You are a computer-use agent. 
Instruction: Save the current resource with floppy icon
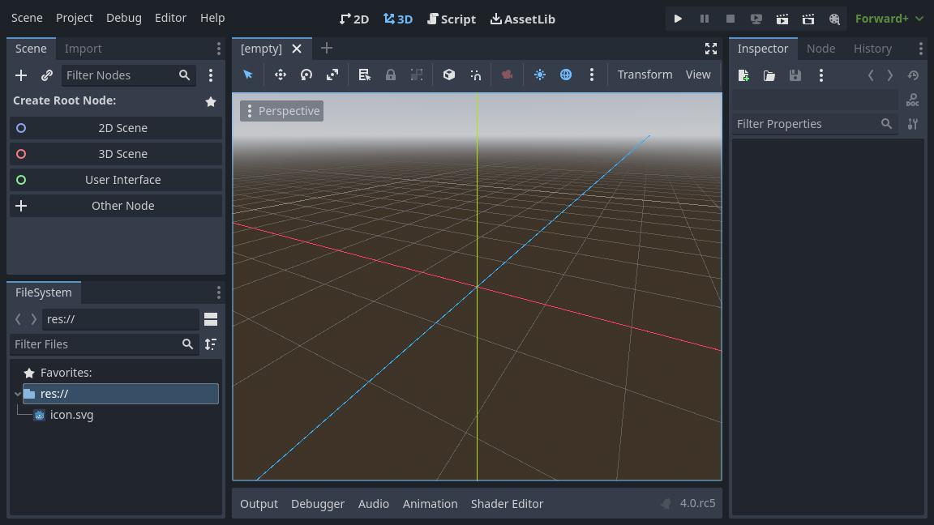tap(795, 75)
